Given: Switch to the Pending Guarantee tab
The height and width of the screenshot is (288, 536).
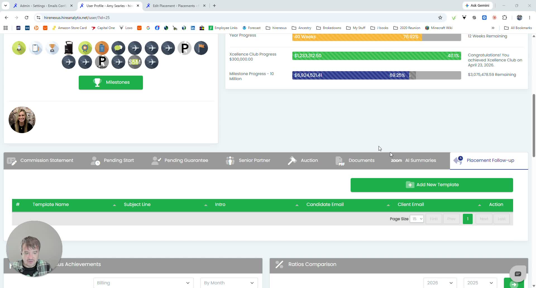Looking at the screenshot, I should tap(180, 160).
